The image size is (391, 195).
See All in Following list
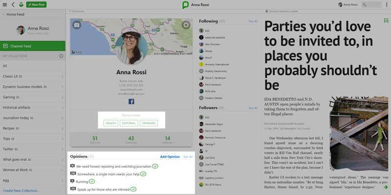point(253,22)
